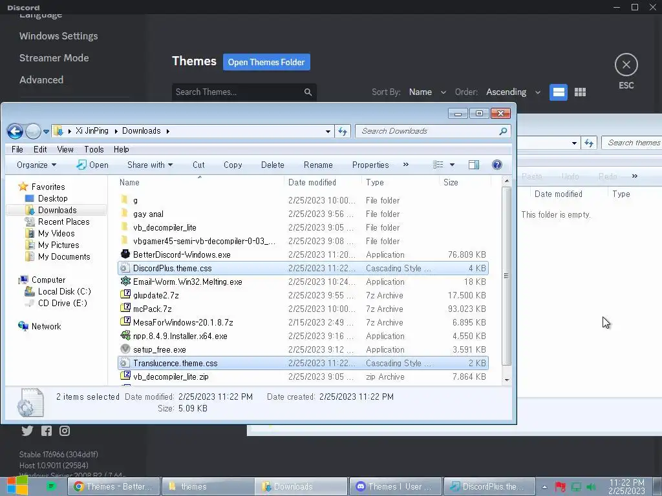The height and width of the screenshot is (496, 662).
Task: Click the Facebook icon in Discord settings
Action: pos(47,431)
